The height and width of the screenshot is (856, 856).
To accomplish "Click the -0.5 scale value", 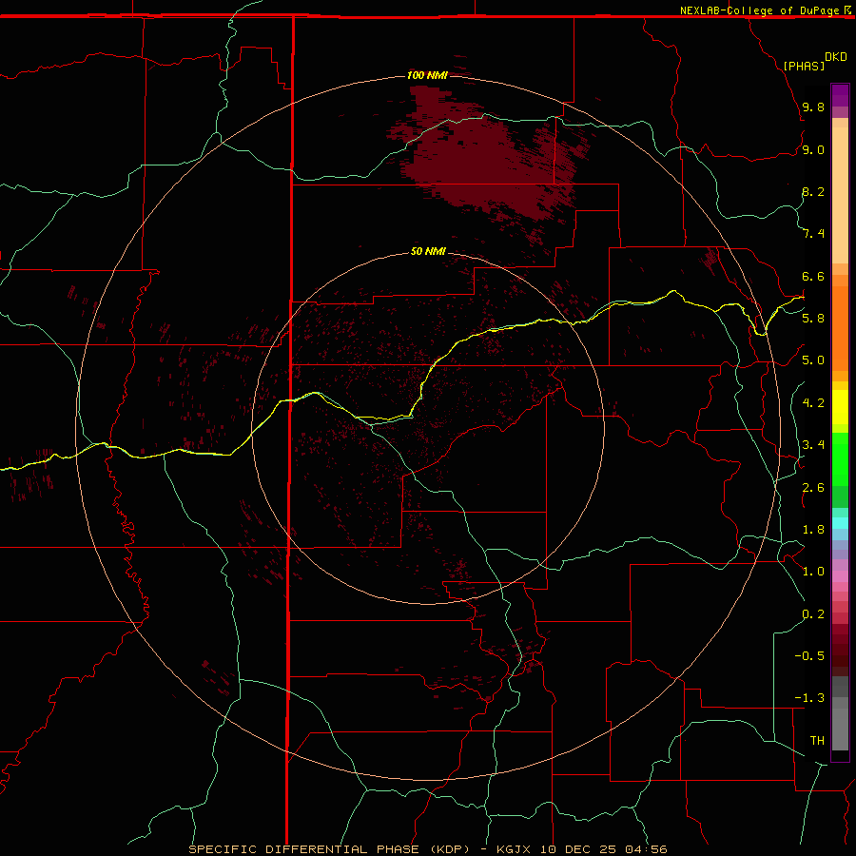I will point(809,656).
